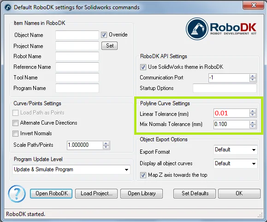267x222 pixels.
Task: Click the window resize grip corner
Action: pyautogui.click(x=261, y=216)
